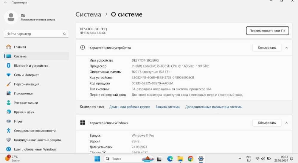Viewport: 298px width, 163px height.
Task: Copy Windows specs with Копировать under Характеристики Windows
Action: [x=267, y=123]
